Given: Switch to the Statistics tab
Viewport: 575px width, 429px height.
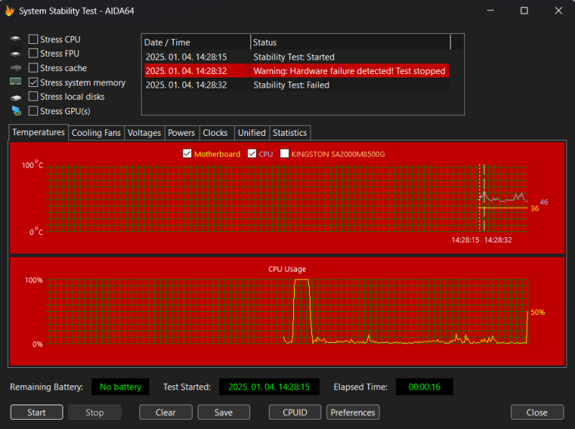Looking at the screenshot, I should coord(290,133).
